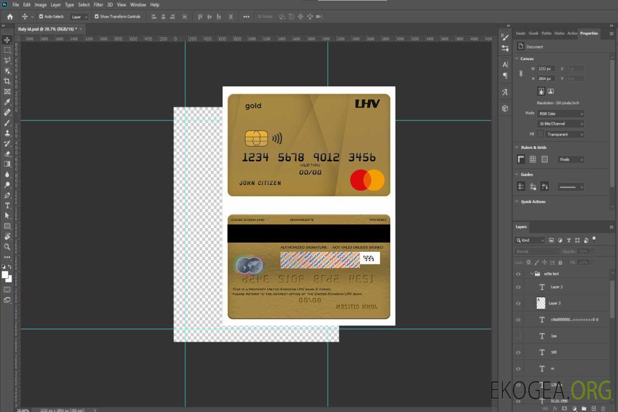Select the Move tool
The height and width of the screenshot is (412, 618).
pyautogui.click(x=7, y=40)
